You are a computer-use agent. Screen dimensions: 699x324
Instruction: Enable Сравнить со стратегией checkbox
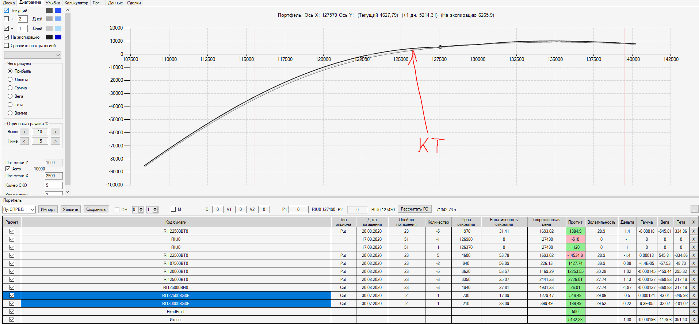[7, 46]
